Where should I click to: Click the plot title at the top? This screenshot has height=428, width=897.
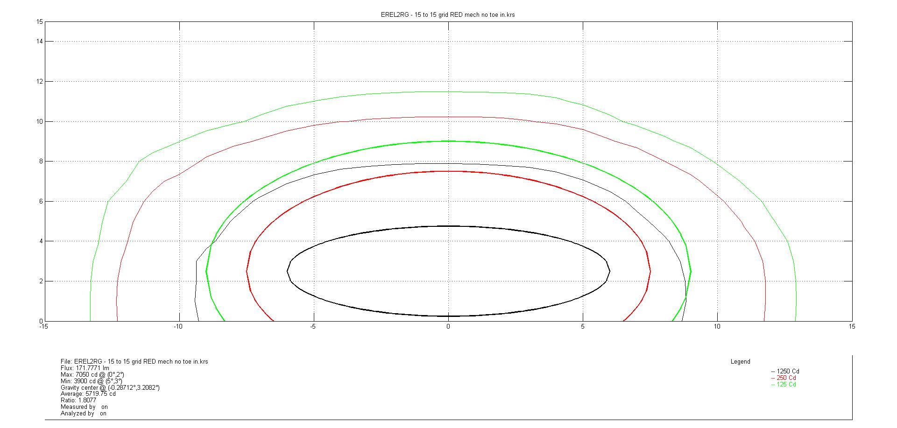tap(448, 14)
